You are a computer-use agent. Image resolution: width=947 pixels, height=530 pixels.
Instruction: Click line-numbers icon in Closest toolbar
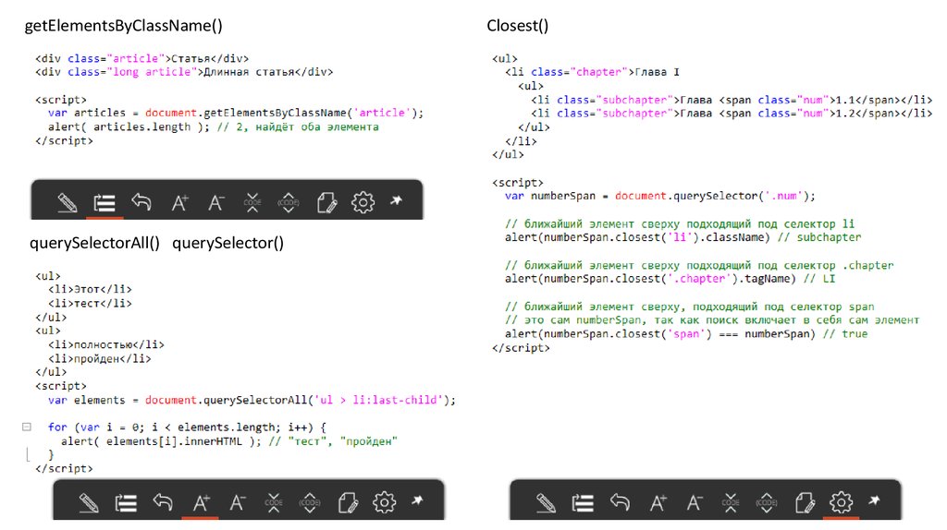click(583, 502)
